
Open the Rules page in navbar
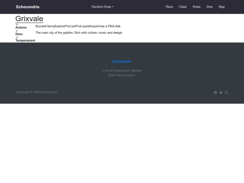(197, 7)
